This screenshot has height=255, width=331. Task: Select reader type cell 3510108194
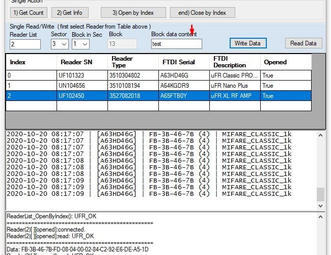click(133, 86)
